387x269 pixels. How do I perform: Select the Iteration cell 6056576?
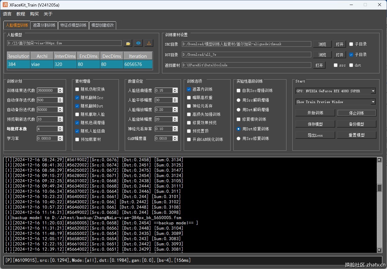point(138,64)
